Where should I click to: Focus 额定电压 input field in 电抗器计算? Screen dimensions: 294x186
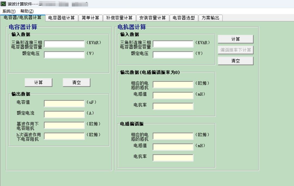coord(173,55)
